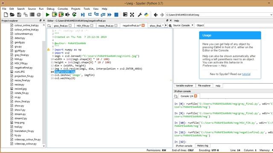This screenshot has height=153, width=273.
Task: Open the Tools menu
Action: [87, 8]
